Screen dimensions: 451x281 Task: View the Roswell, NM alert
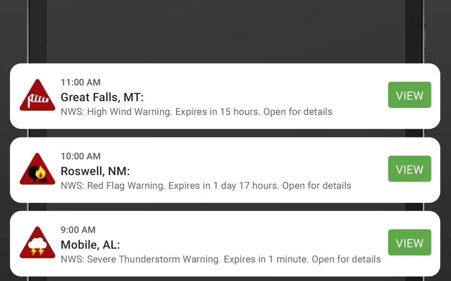click(409, 169)
